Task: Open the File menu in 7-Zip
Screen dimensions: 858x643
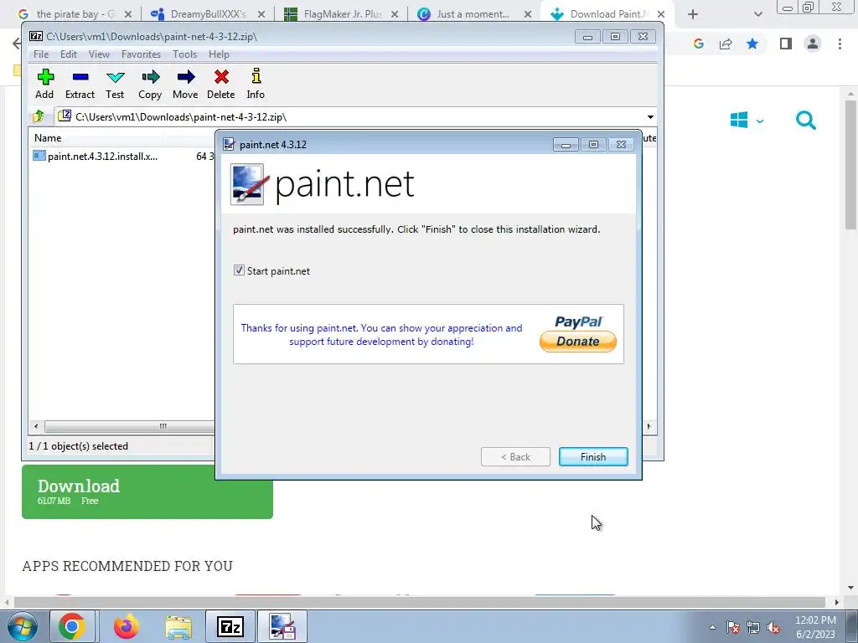Action: tap(41, 54)
